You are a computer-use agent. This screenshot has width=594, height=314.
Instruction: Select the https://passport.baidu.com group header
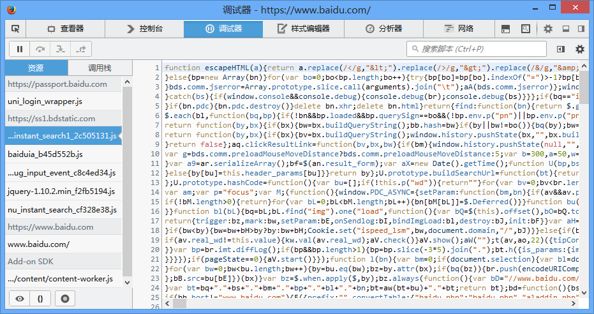point(64,84)
